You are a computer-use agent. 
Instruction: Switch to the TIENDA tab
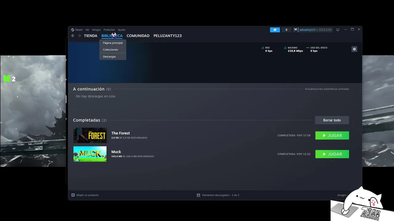90,36
